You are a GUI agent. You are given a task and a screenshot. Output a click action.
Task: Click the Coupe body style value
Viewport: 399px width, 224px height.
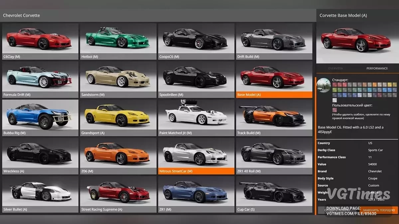(373, 178)
